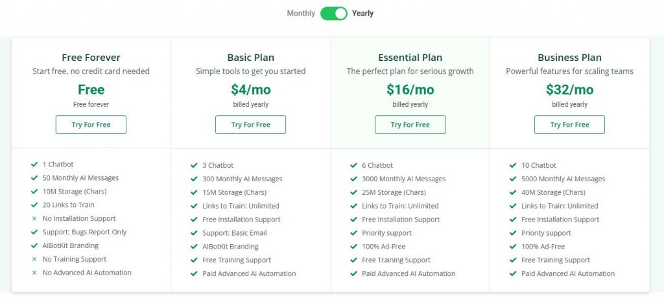Click the Essential Plan heading
This screenshot has width=664, height=305.
click(x=410, y=58)
